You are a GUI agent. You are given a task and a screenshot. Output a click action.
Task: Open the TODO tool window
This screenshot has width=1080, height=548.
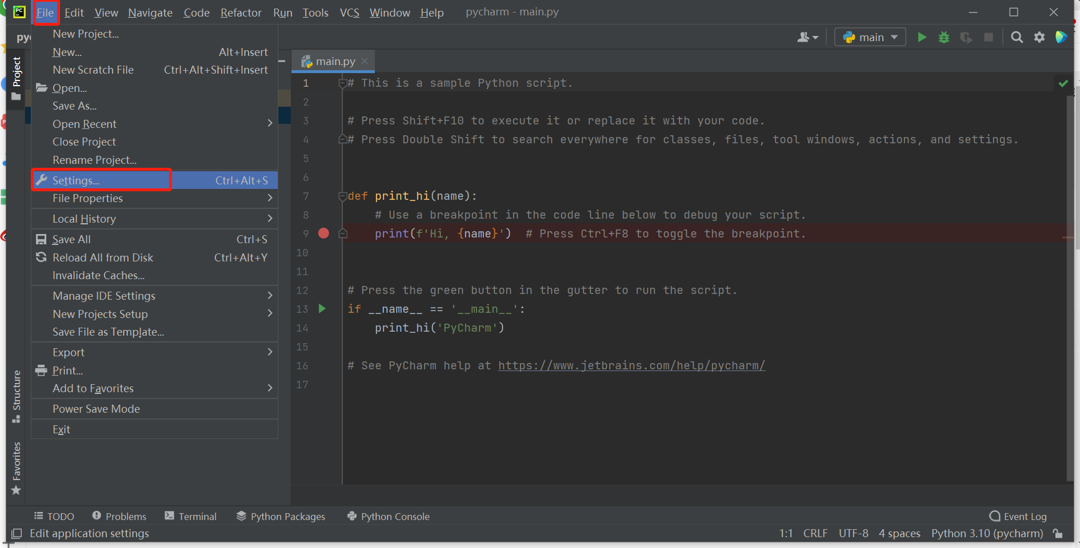(54, 516)
